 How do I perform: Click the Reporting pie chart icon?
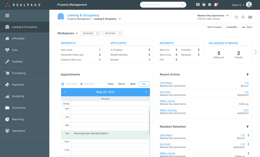7,119
